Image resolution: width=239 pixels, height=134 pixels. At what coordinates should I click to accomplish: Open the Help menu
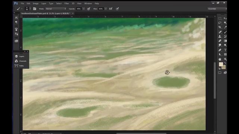click(97, 3)
